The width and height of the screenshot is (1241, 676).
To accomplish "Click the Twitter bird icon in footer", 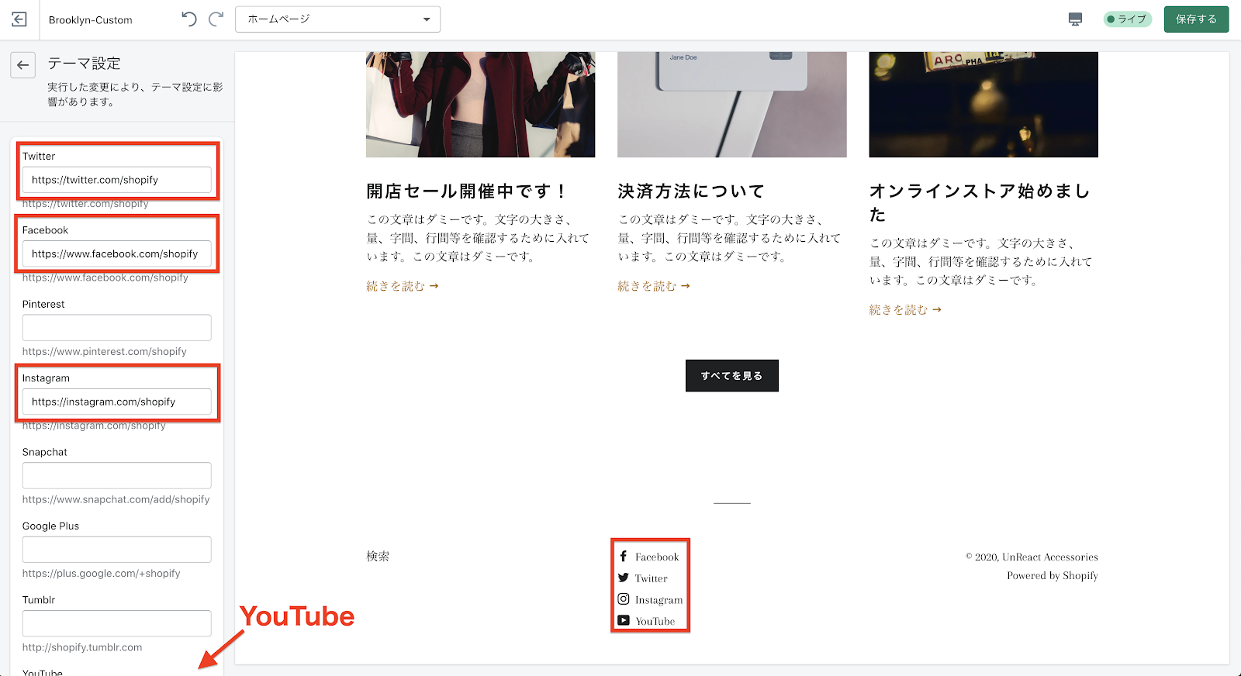I will (624, 578).
